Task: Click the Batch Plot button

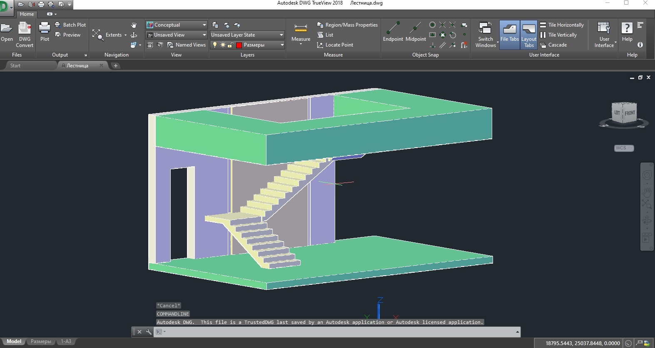Action: click(x=70, y=25)
